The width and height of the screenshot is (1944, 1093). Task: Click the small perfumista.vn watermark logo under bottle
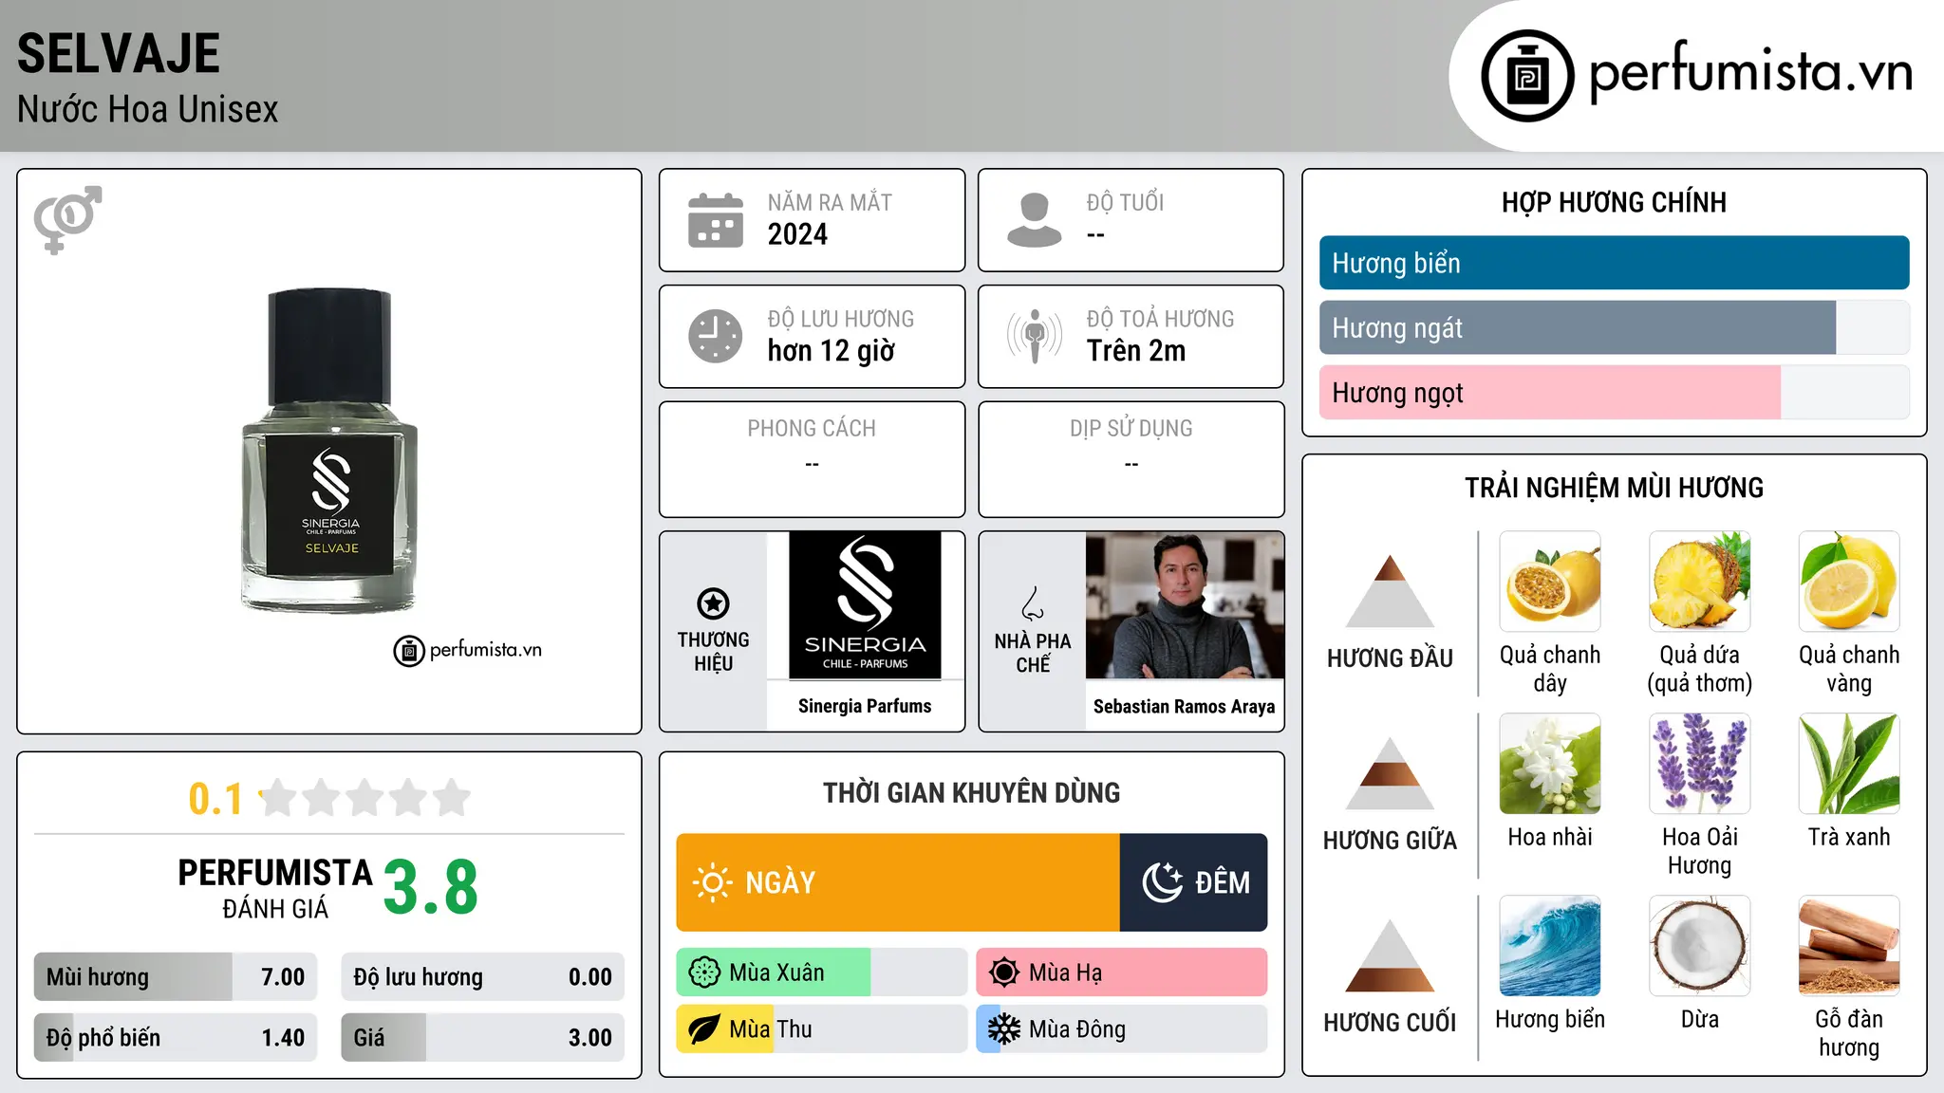(468, 651)
